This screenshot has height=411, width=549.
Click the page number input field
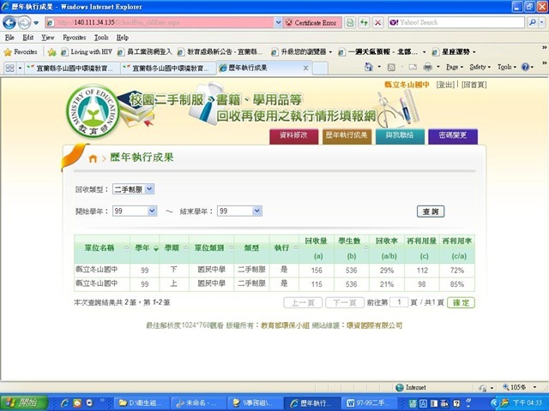tap(399, 302)
